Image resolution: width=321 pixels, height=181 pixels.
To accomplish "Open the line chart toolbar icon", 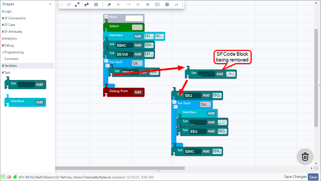I will tap(176, 4).
